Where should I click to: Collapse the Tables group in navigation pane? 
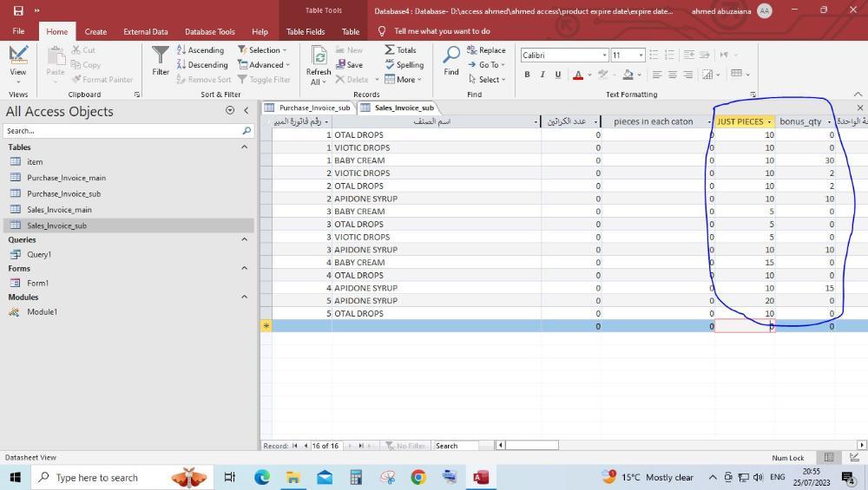244,147
